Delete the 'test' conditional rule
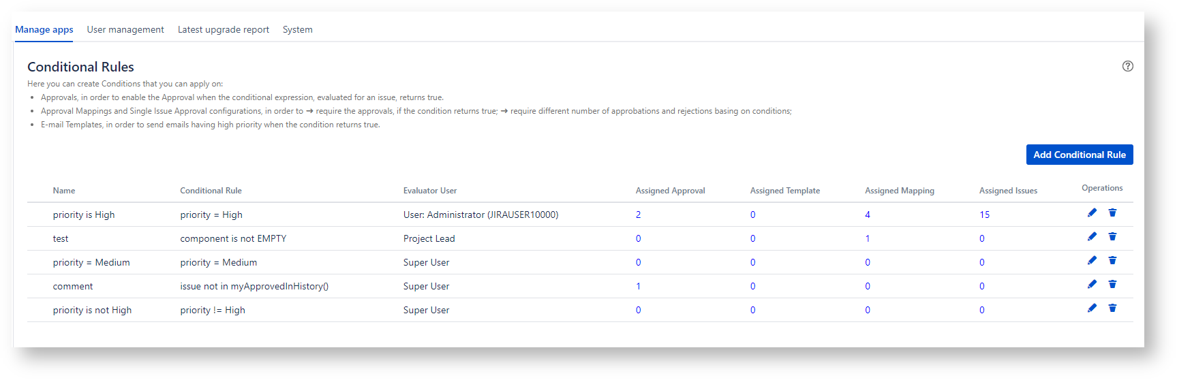1177x380 pixels. click(1112, 237)
